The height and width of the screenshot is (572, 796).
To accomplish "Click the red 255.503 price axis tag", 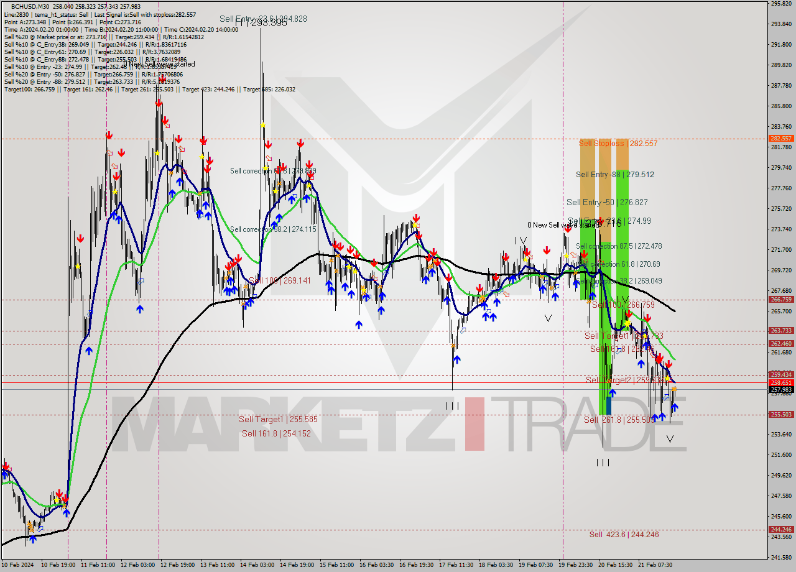I will (x=781, y=415).
